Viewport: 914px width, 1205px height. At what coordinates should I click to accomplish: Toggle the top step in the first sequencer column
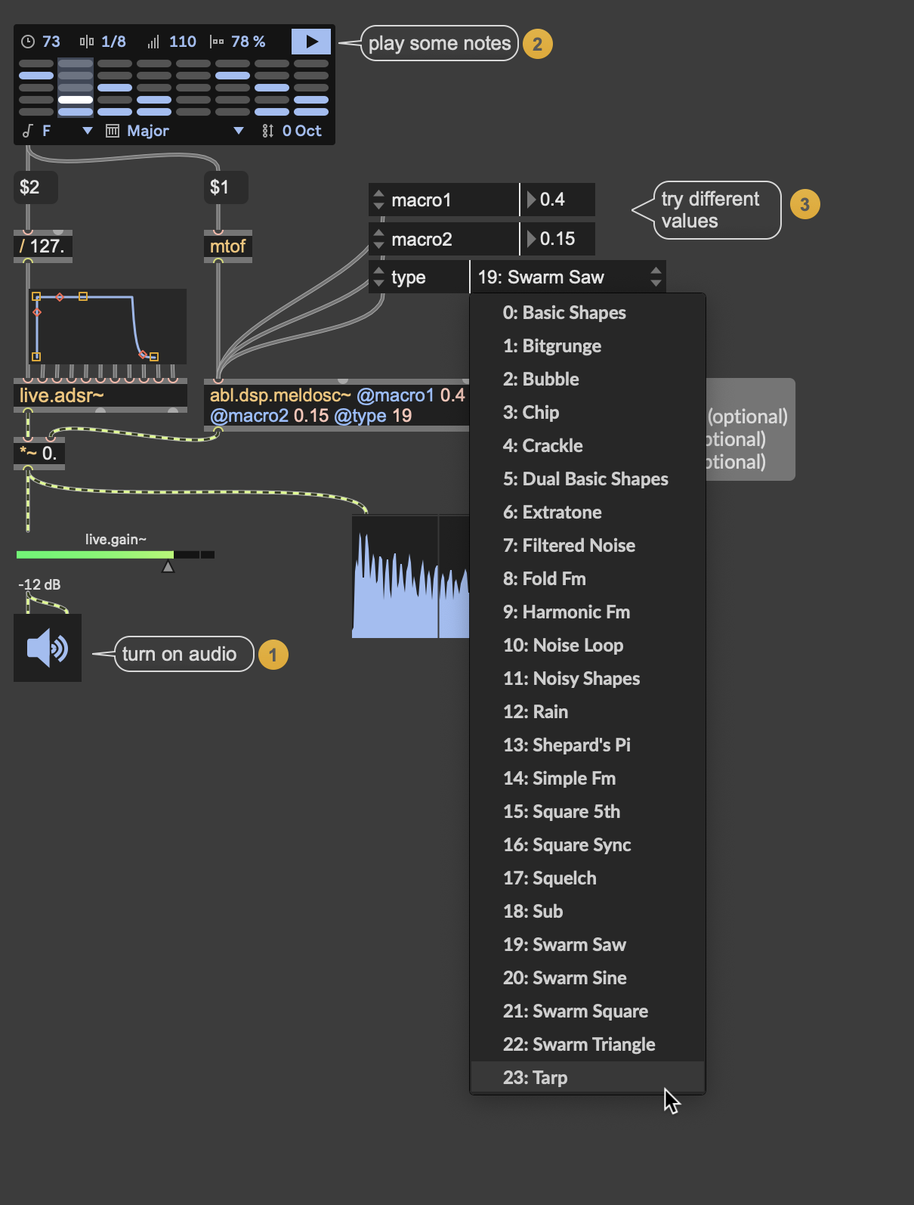[36, 64]
